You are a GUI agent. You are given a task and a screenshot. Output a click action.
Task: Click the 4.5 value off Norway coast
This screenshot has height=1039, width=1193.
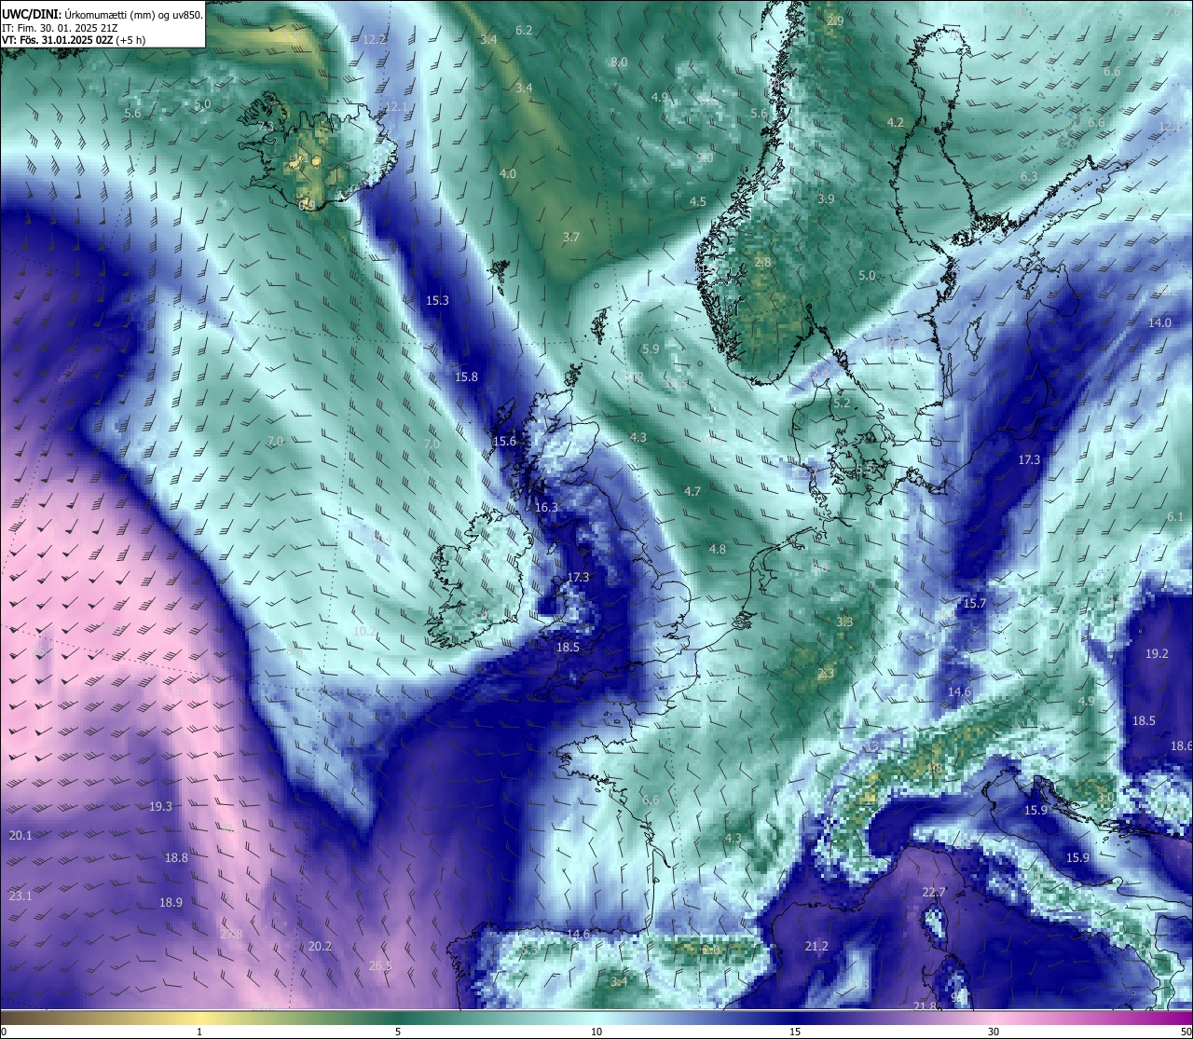click(x=697, y=201)
